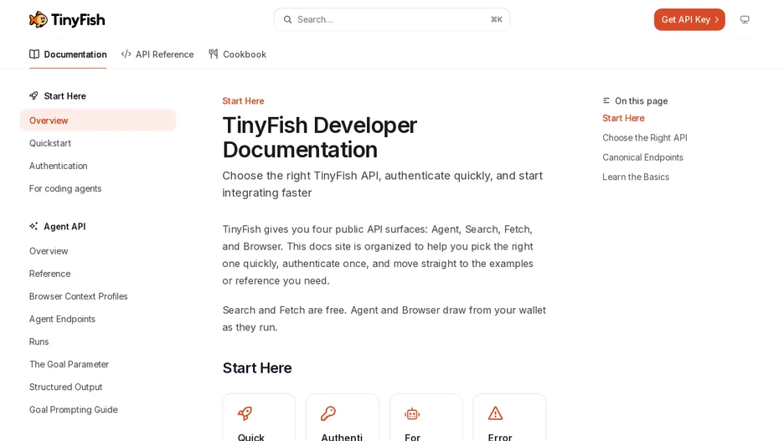
Task: Open Agent Endpoints sidebar link
Action: click(62, 319)
